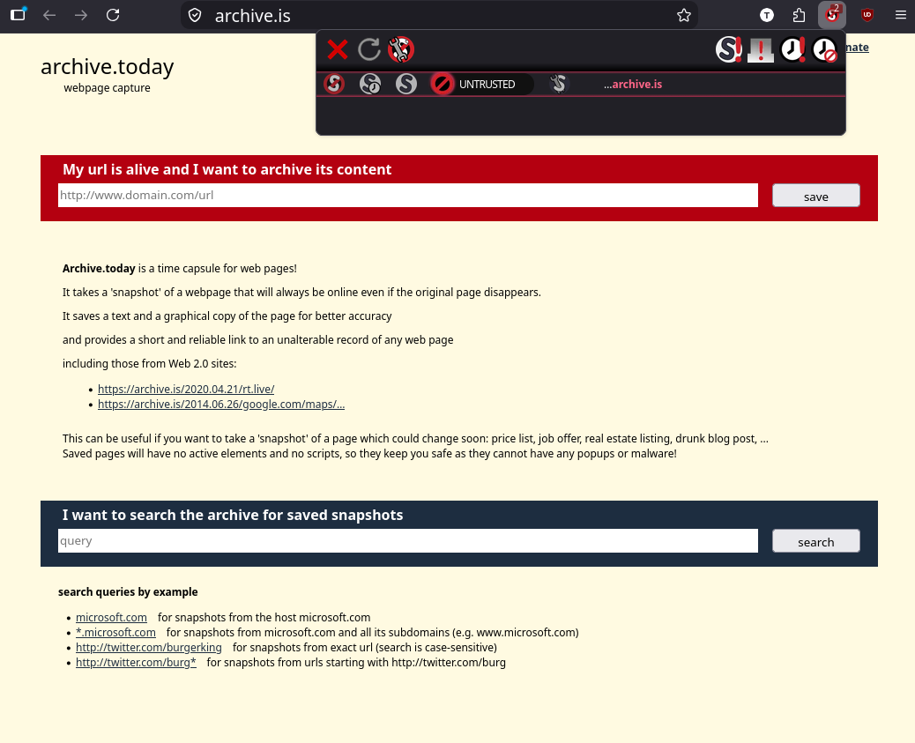Open the Firefox hamburger application menu

click(900, 15)
